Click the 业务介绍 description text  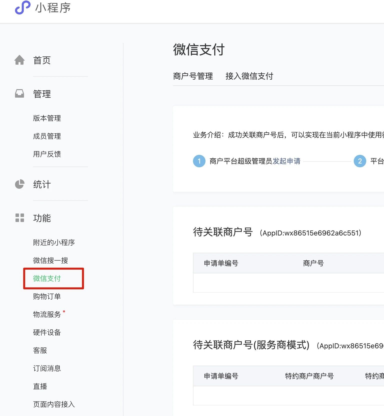pos(288,135)
